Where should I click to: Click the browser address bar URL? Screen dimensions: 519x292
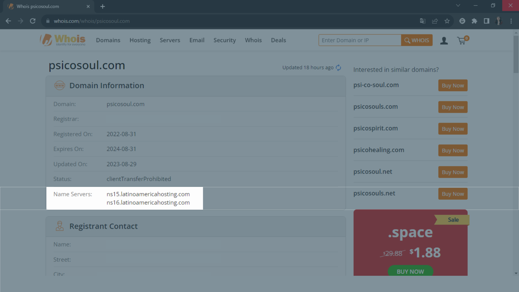point(92,21)
